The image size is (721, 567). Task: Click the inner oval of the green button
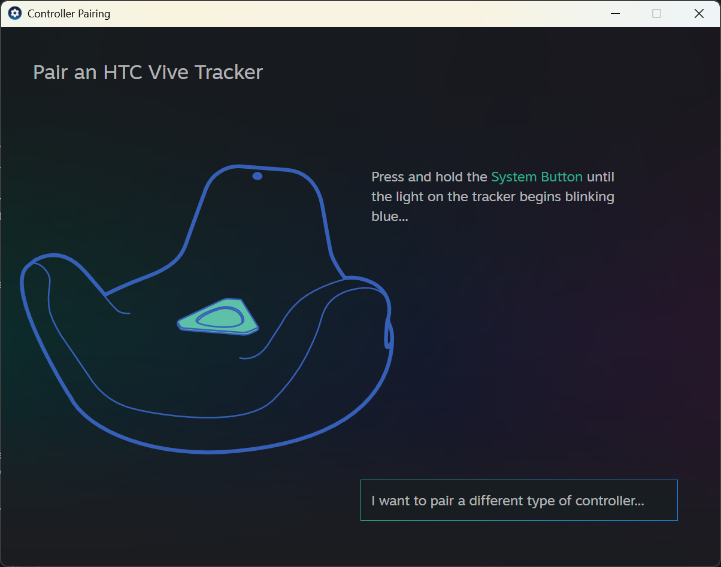coord(220,316)
